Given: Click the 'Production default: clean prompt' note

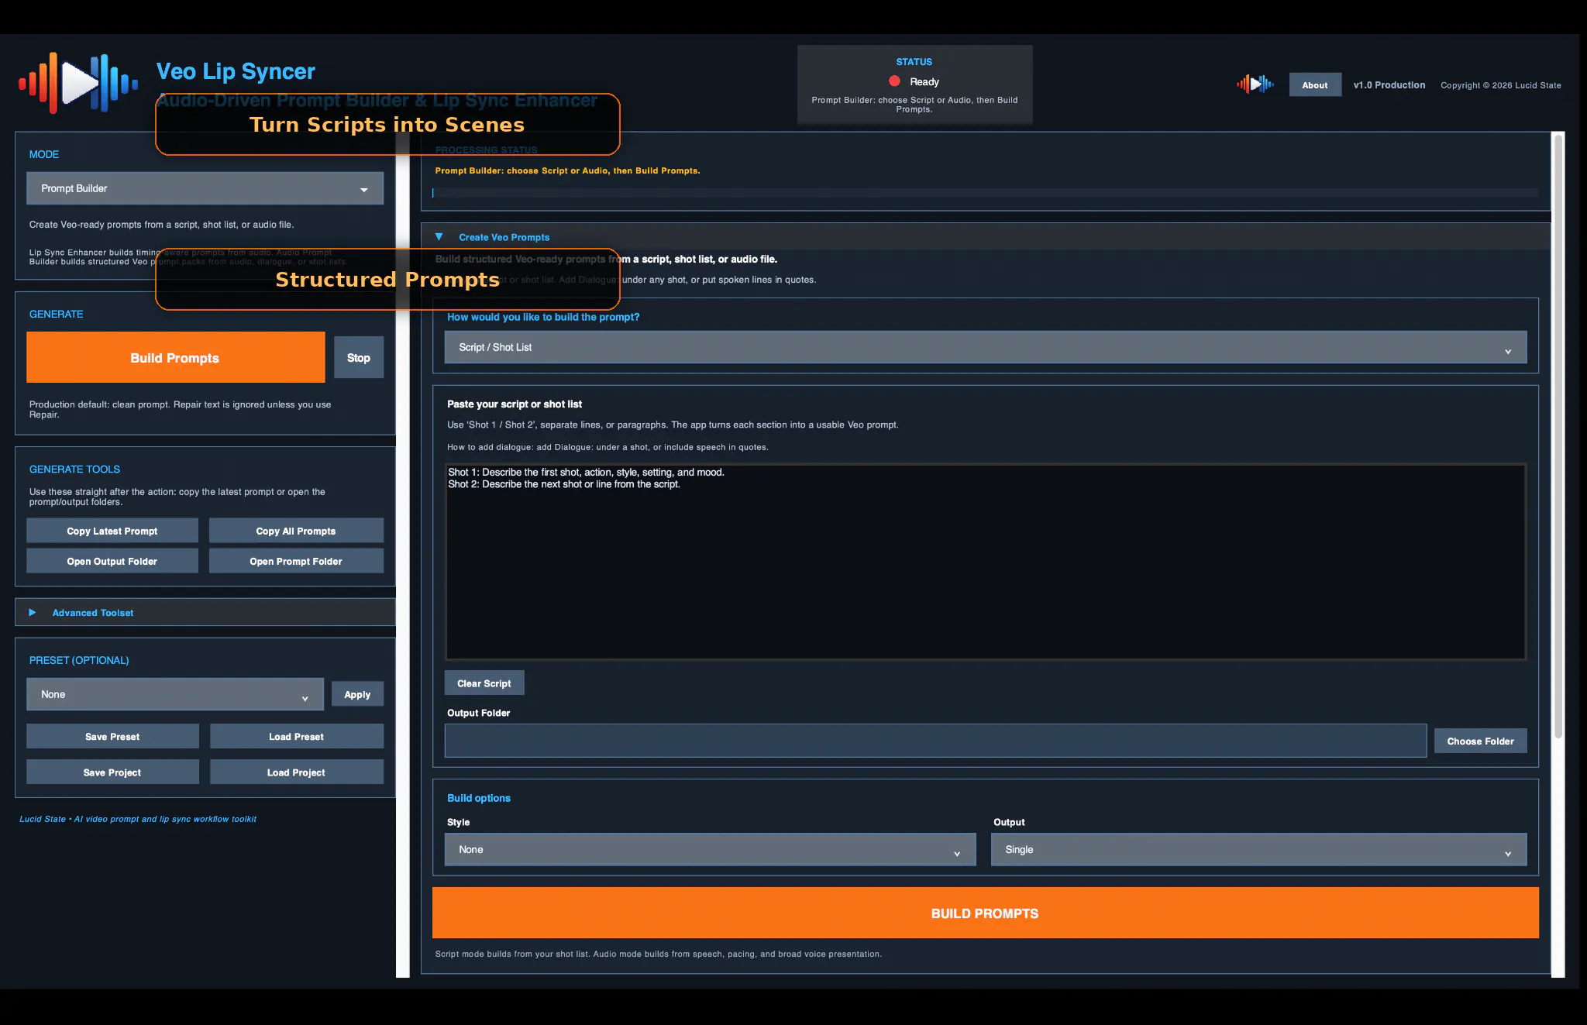Looking at the screenshot, I should pos(180,409).
